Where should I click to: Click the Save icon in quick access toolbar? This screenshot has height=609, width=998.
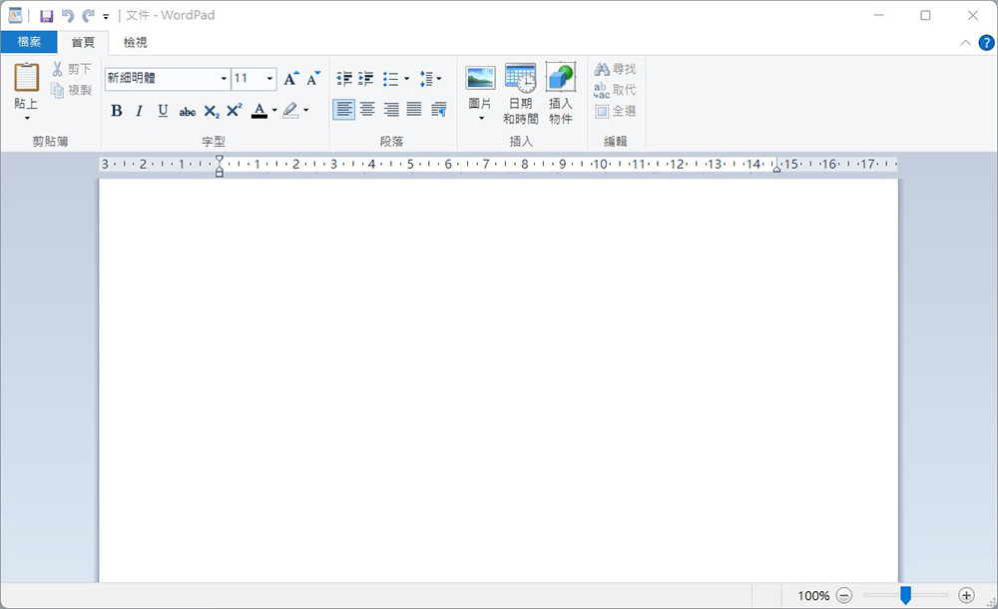point(47,16)
